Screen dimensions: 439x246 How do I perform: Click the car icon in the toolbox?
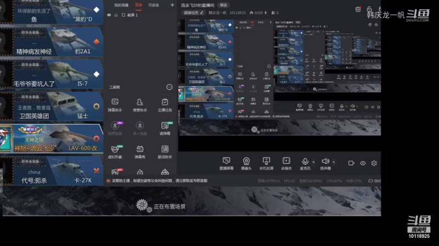click(165, 172)
